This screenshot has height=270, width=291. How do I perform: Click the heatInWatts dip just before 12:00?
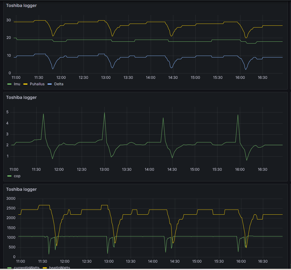tap(57, 246)
